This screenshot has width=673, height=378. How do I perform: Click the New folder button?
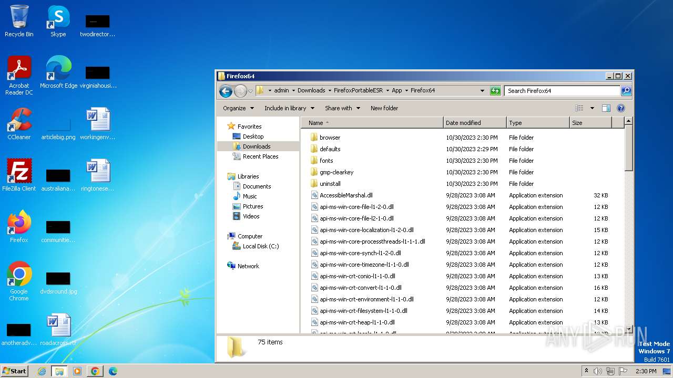click(x=384, y=108)
